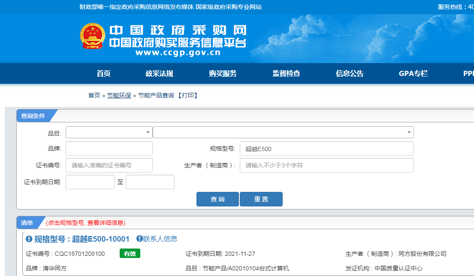Select the 清单 panel tab
The height and width of the screenshot is (276, 474).
tap(27, 223)
